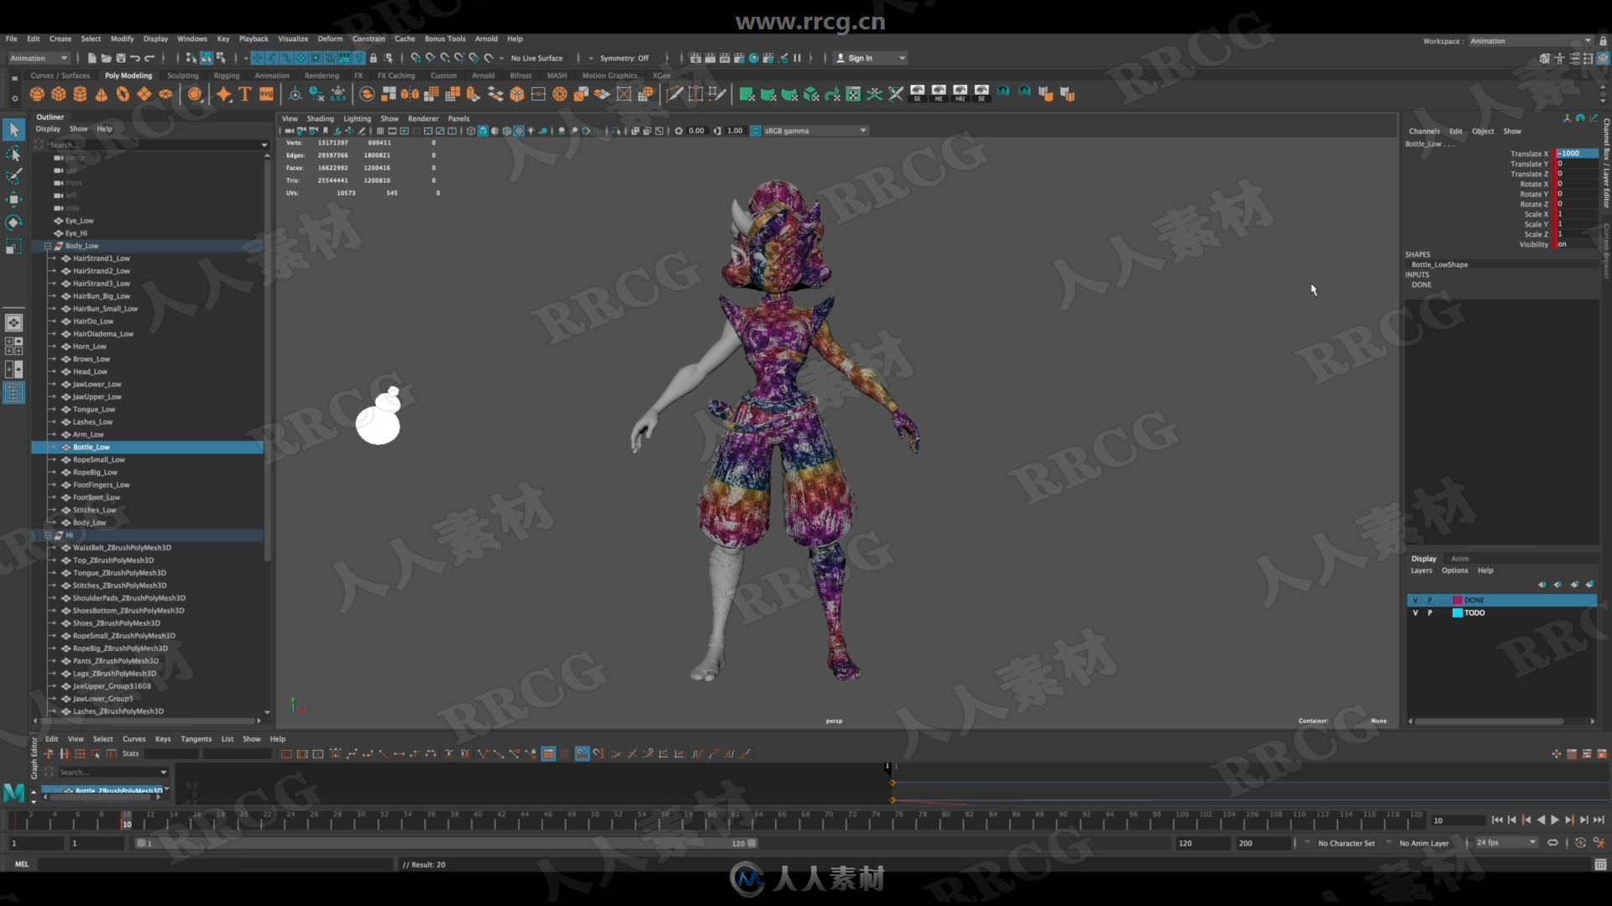Click the SVG import shelf icon
Screen dimensions: 1612x906
click(266, 94)
